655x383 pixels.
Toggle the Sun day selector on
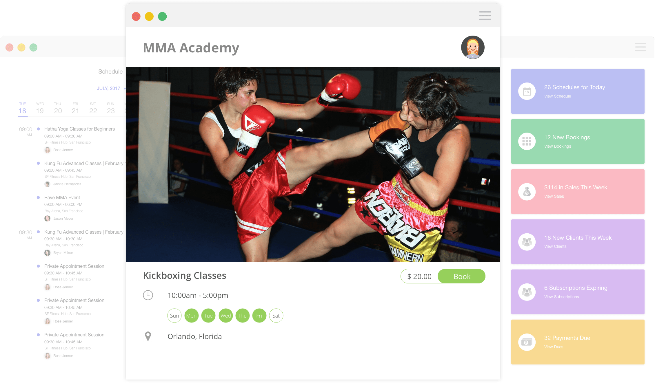pyautogui.click(x=174, y=316)
